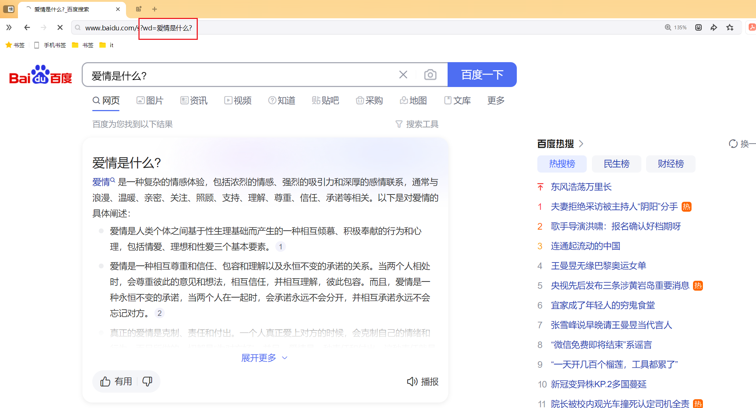Click the share arrow icon in address bar
The height and width of the screenshot is (408, 756).
pyautogui.click(x=714, y=27)
